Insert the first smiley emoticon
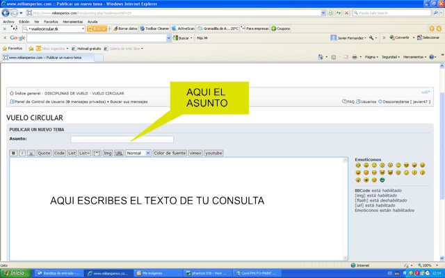 click(358, 165)
